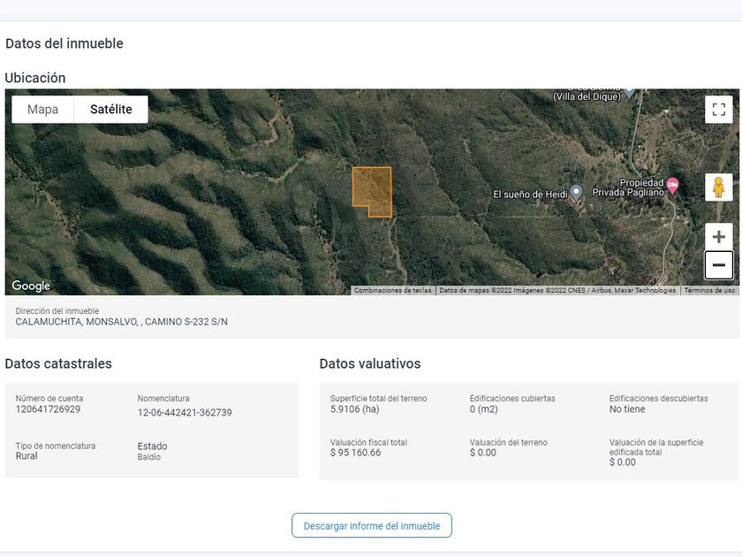Switch to the Mapa view

pyautogui.click(x=42, y=110)
